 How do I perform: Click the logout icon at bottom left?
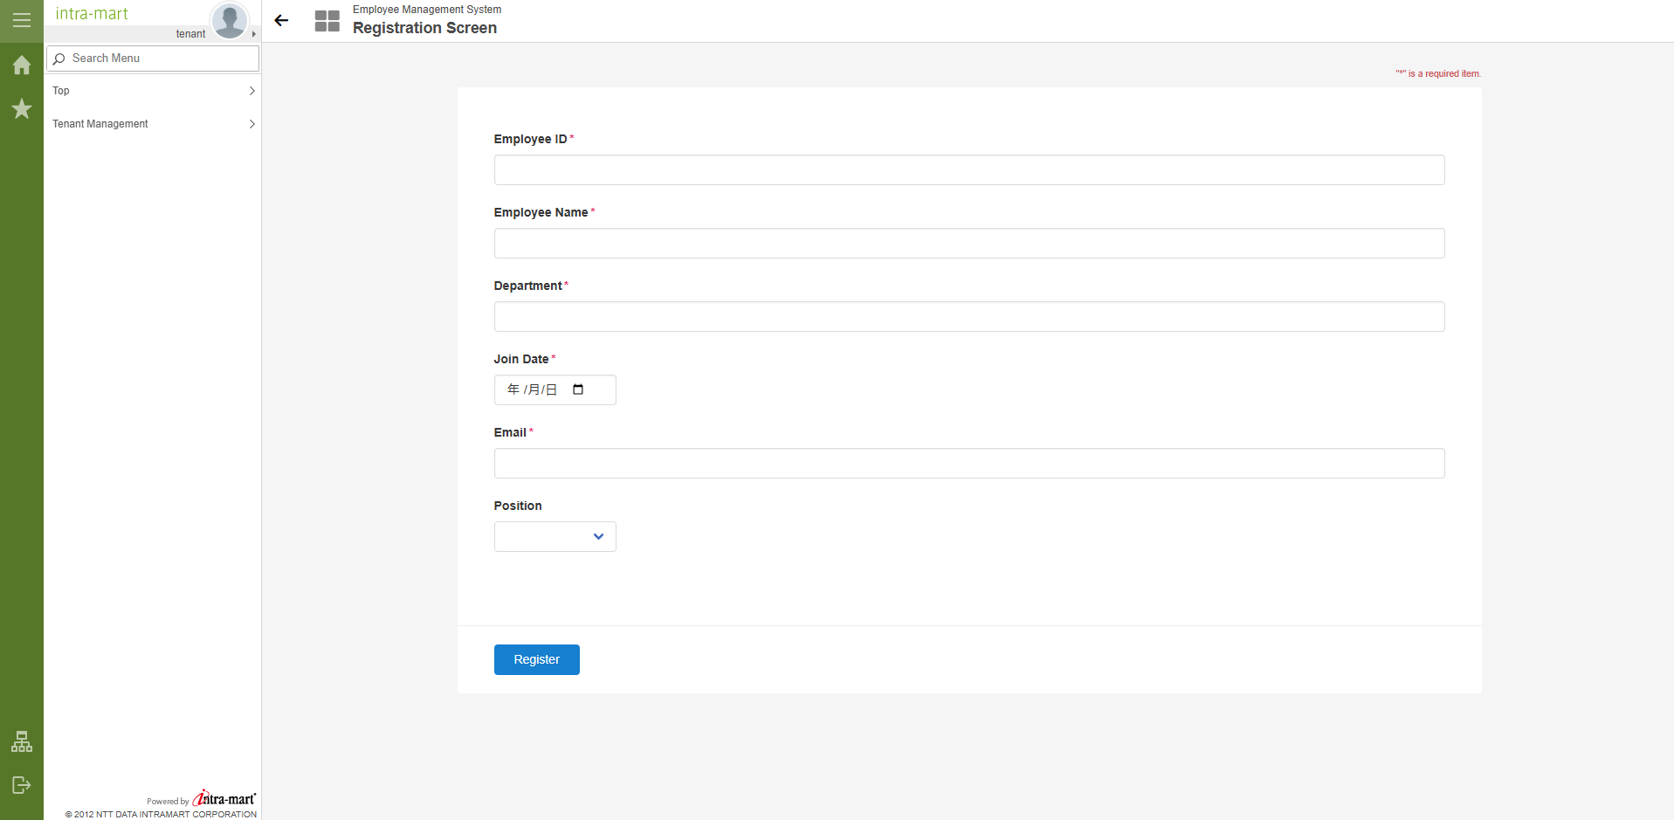(x=22, y=785)
